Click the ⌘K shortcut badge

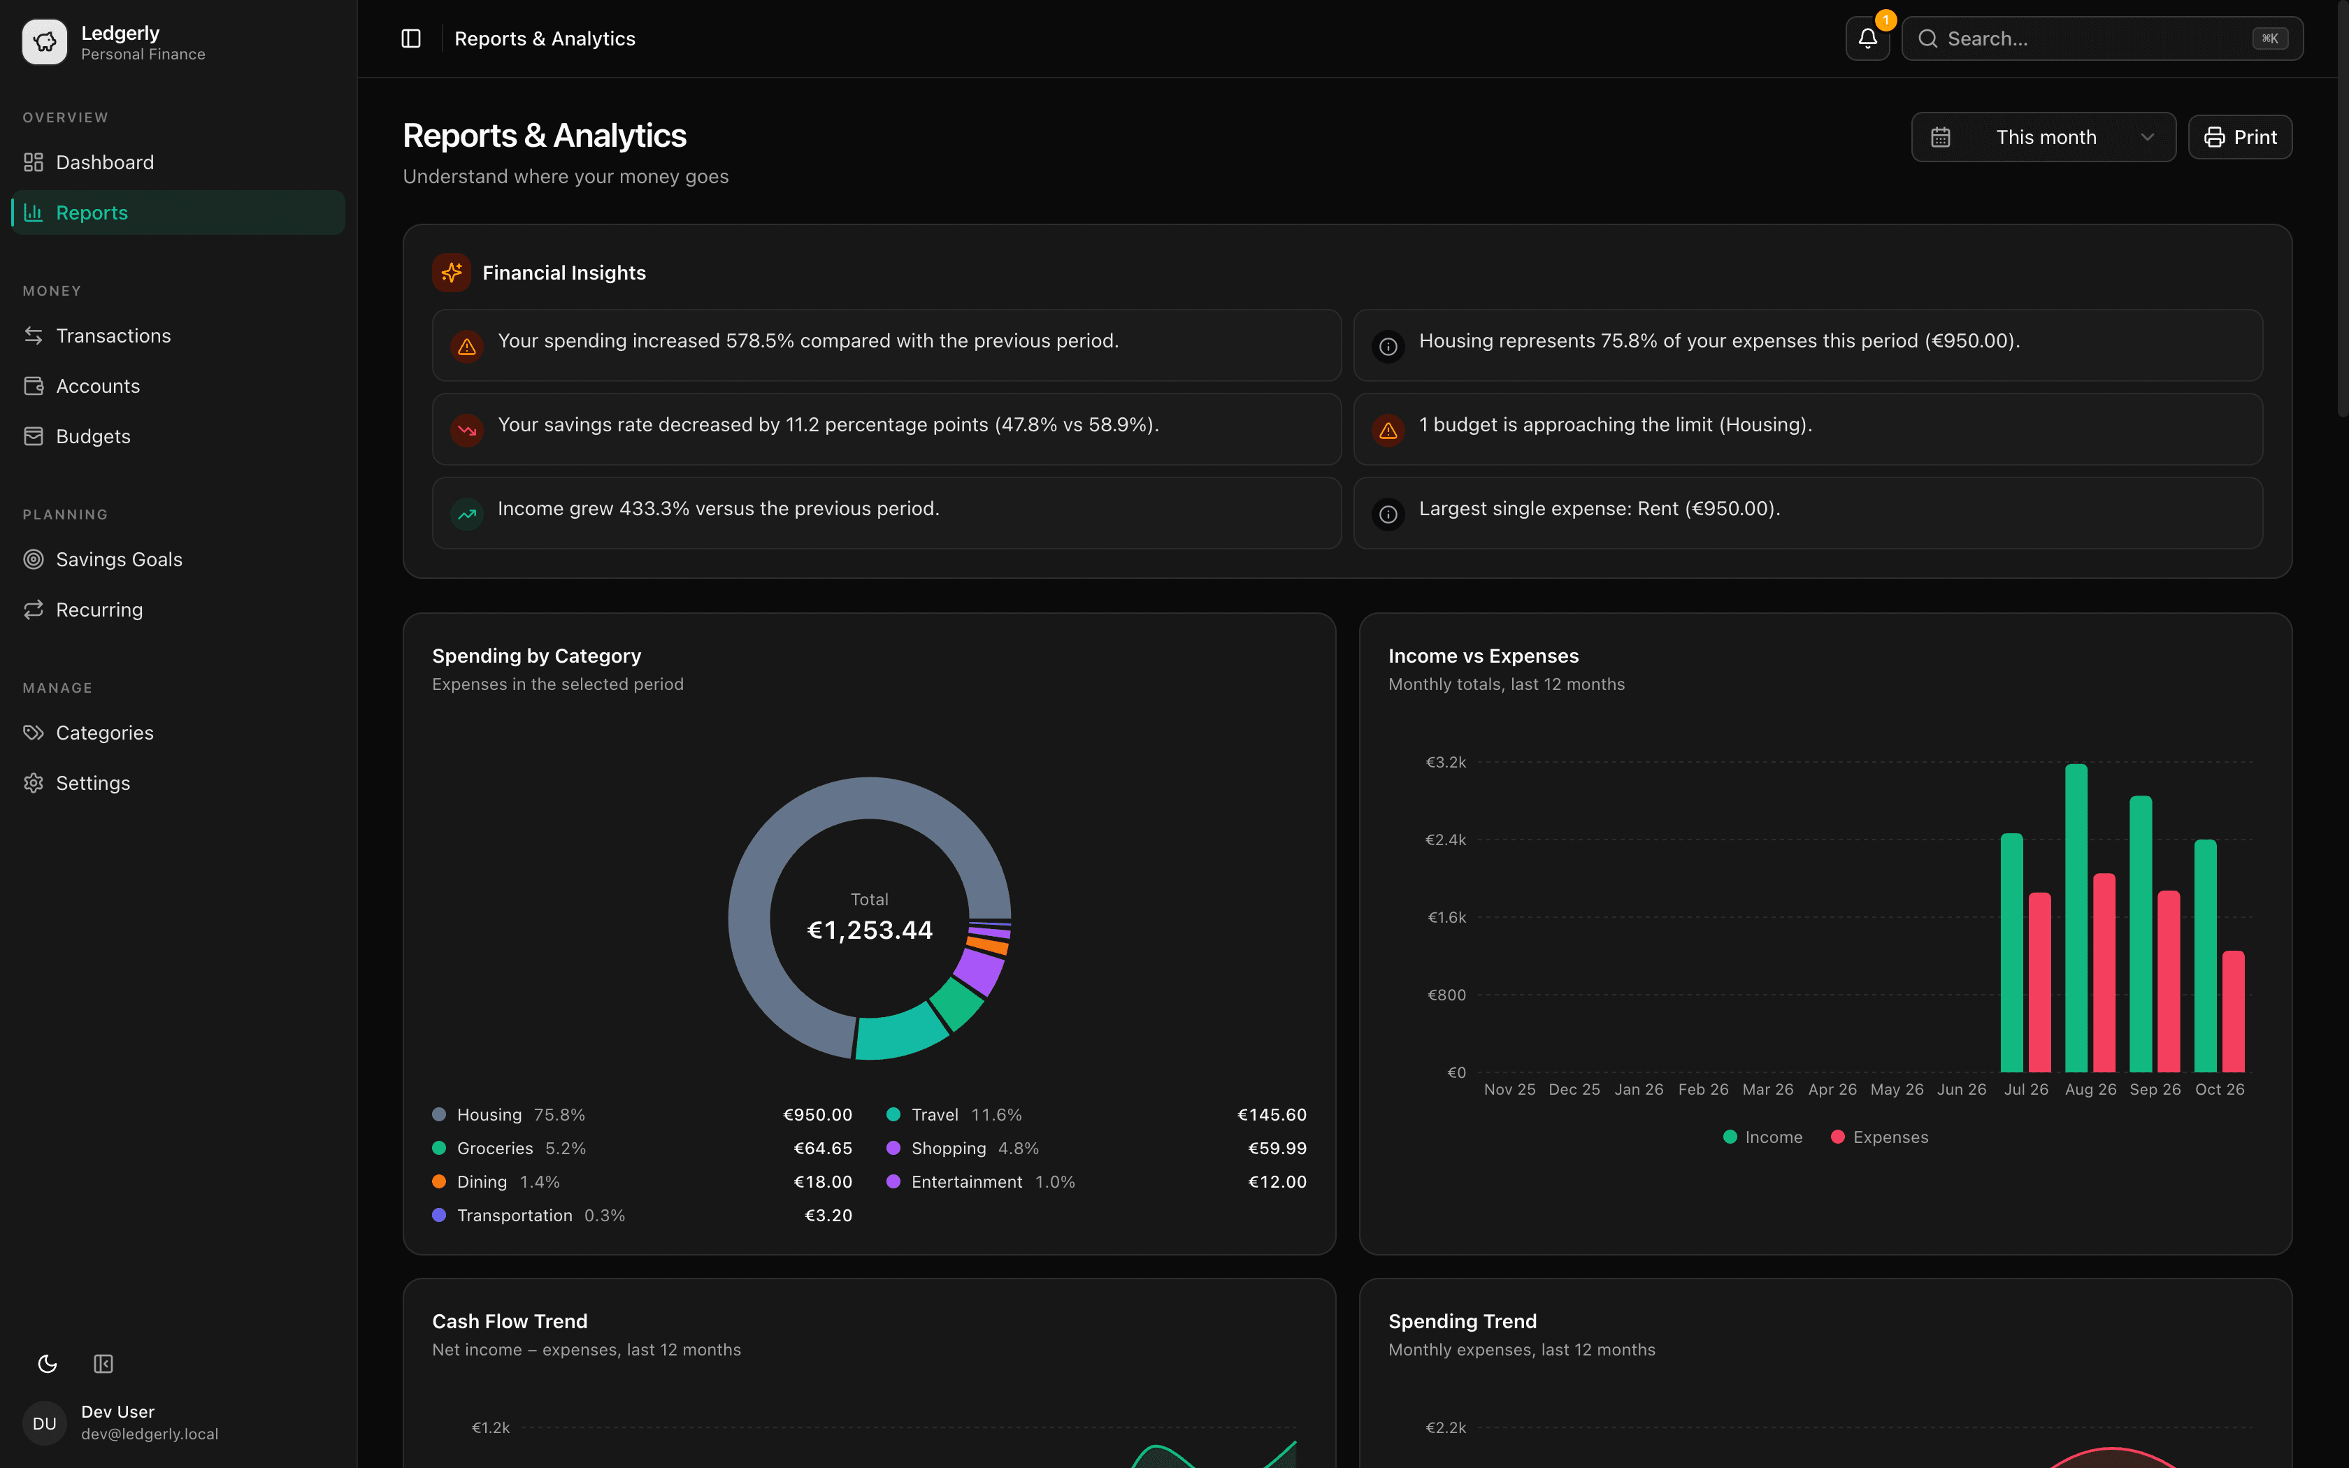(2269, 39)
